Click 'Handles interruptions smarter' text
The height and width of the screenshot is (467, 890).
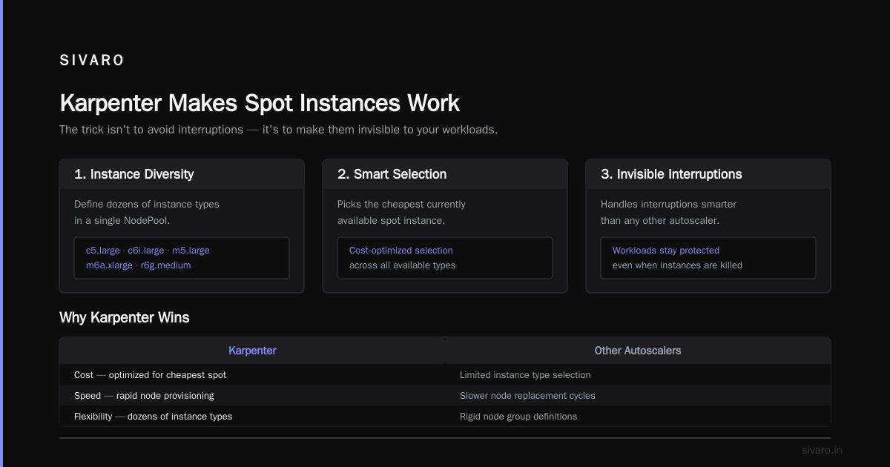(668, 204)
